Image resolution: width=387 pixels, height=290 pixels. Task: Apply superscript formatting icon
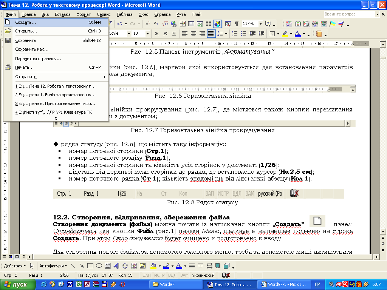[148, 24]
